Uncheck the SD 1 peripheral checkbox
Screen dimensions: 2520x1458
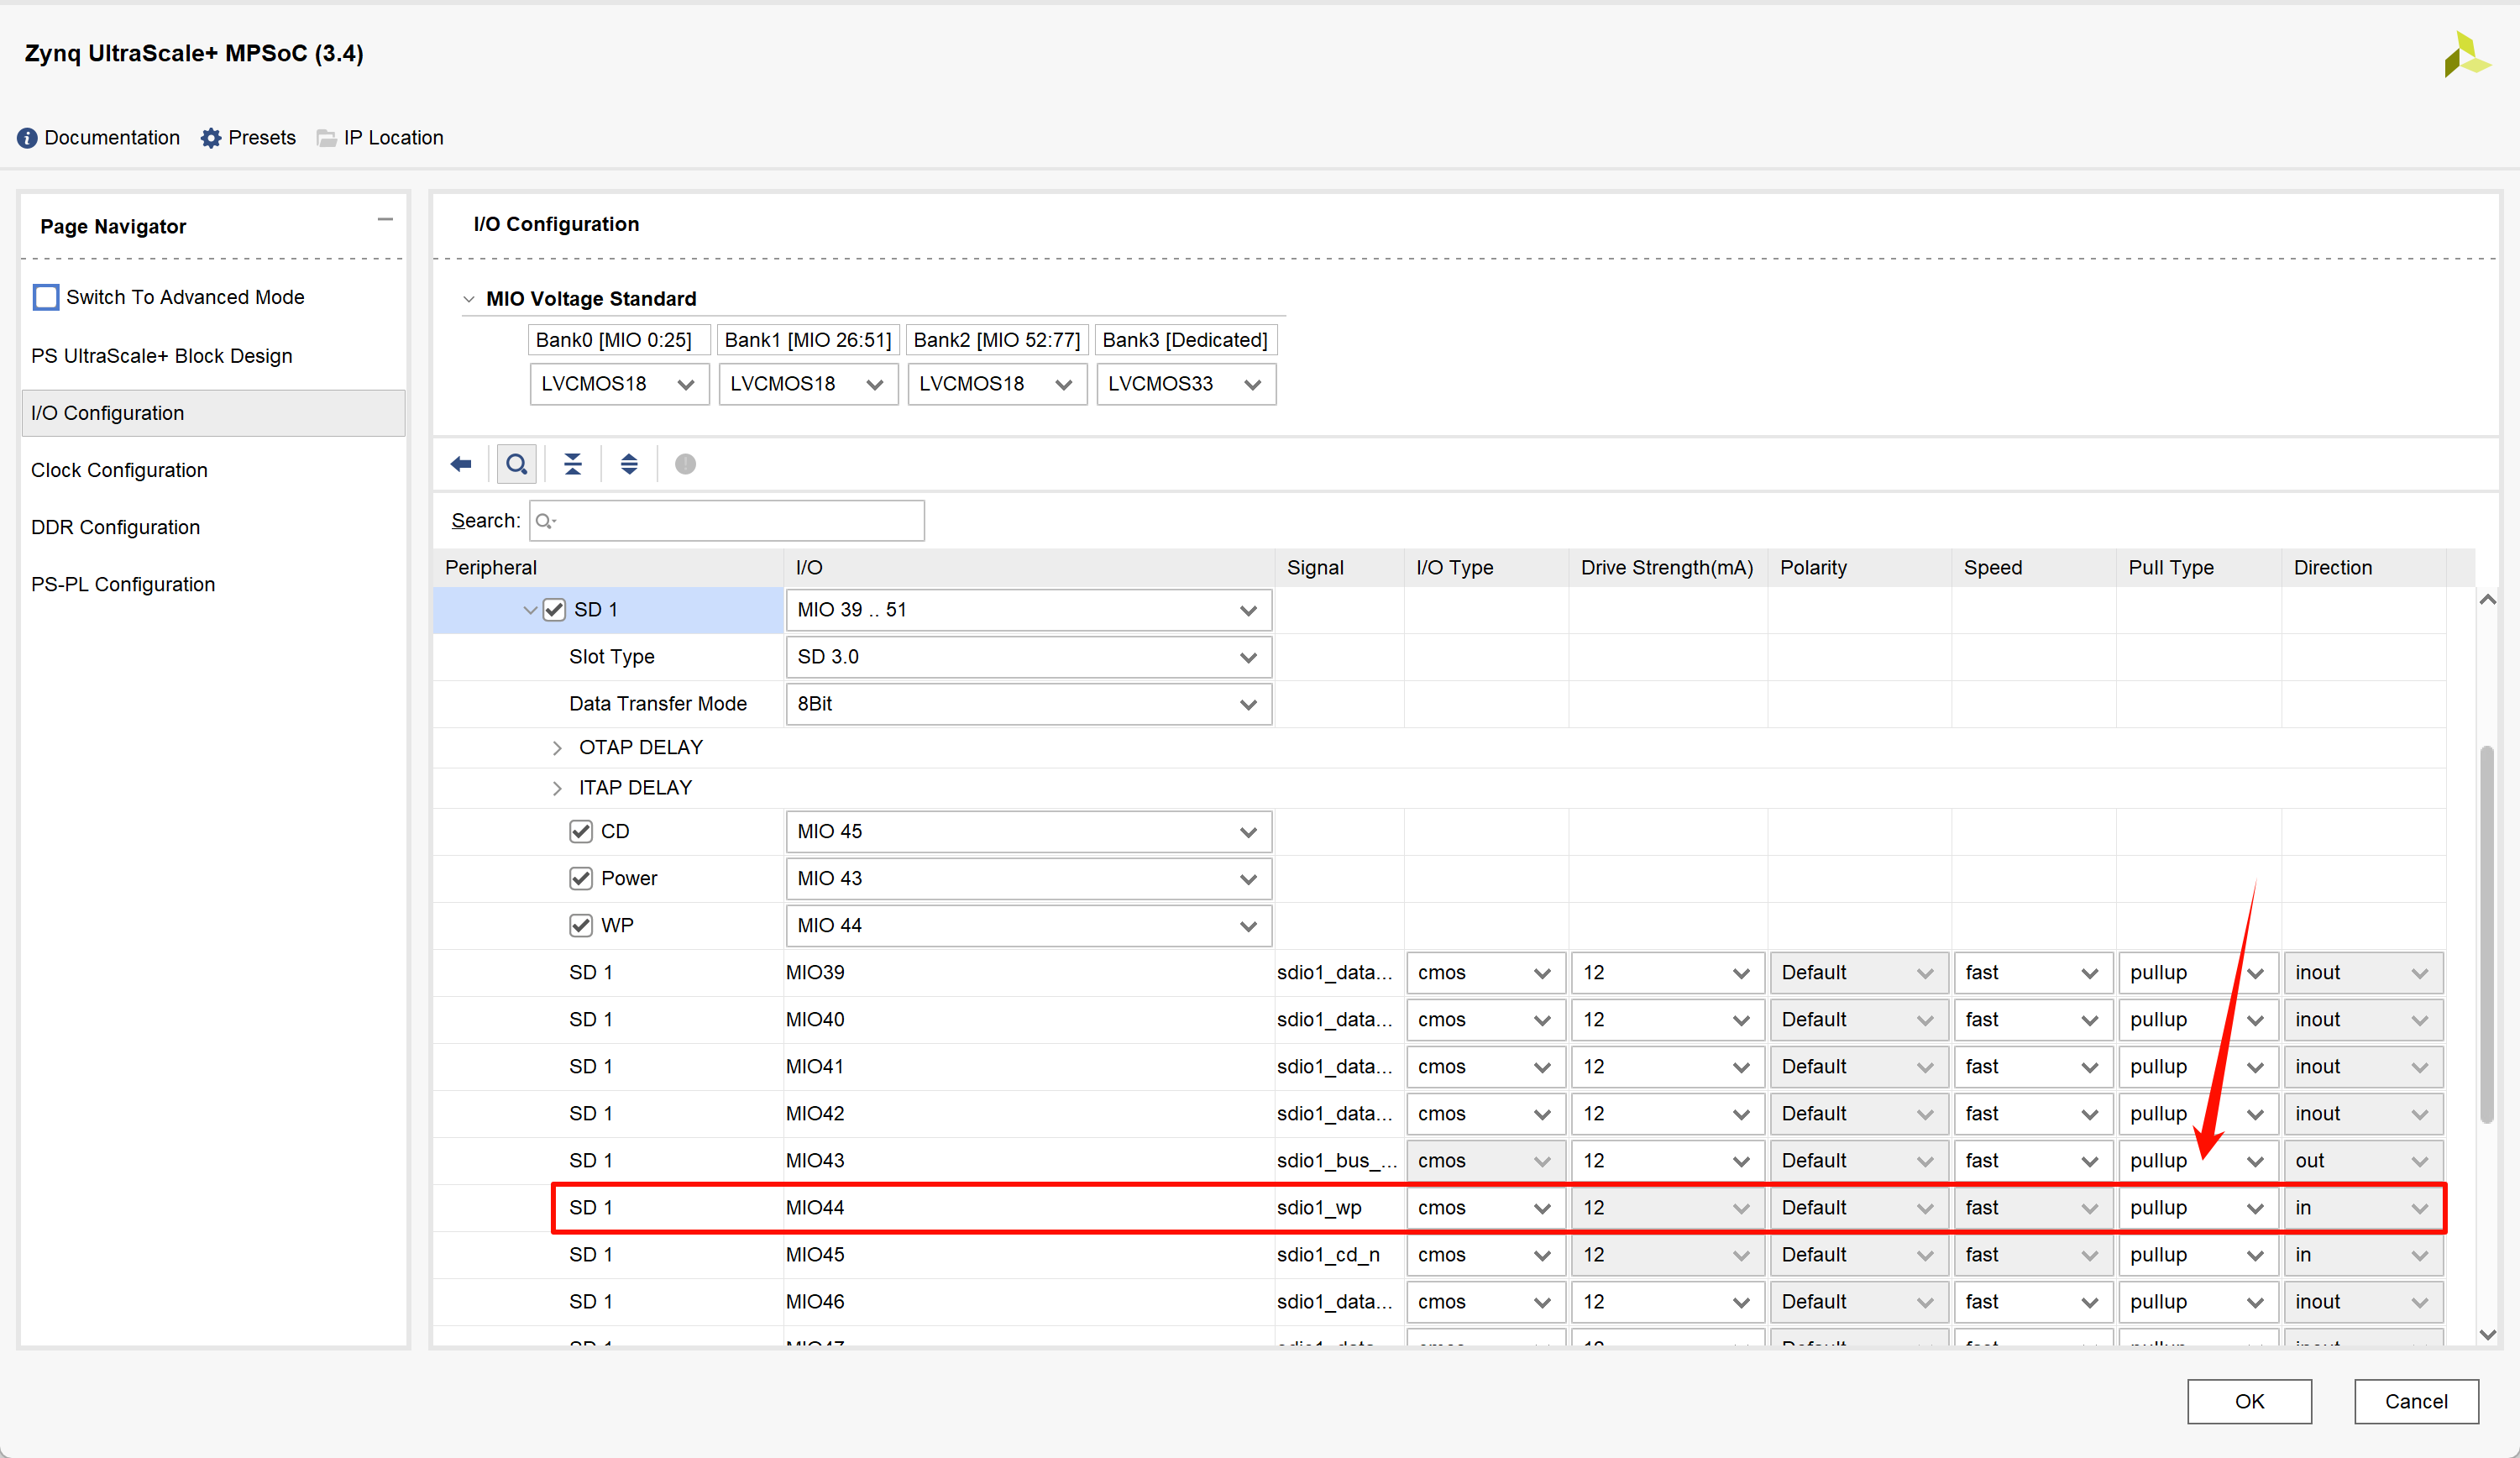click(x=554, y=610)
